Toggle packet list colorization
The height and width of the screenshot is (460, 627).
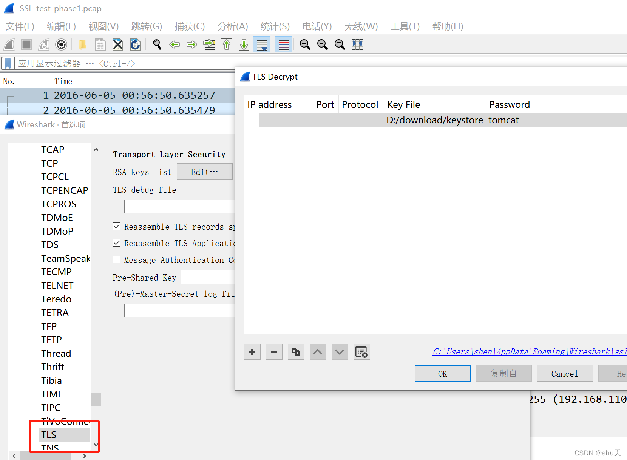(x=284, y=44)
